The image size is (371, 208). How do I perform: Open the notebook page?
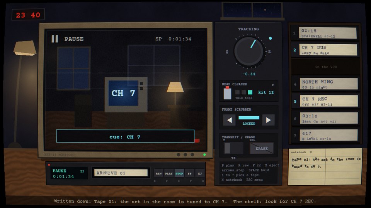click(x=325, y=167)
